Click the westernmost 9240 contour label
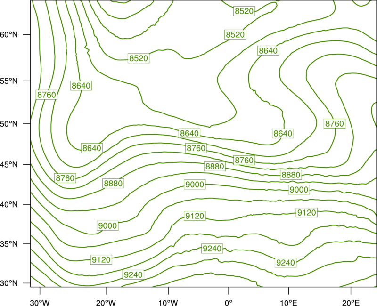 133,274
